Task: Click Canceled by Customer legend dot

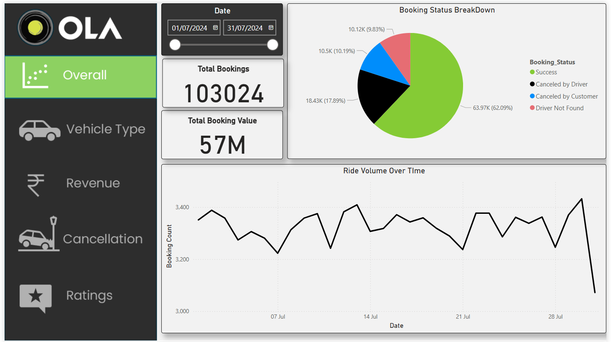Action: point(532,96)
